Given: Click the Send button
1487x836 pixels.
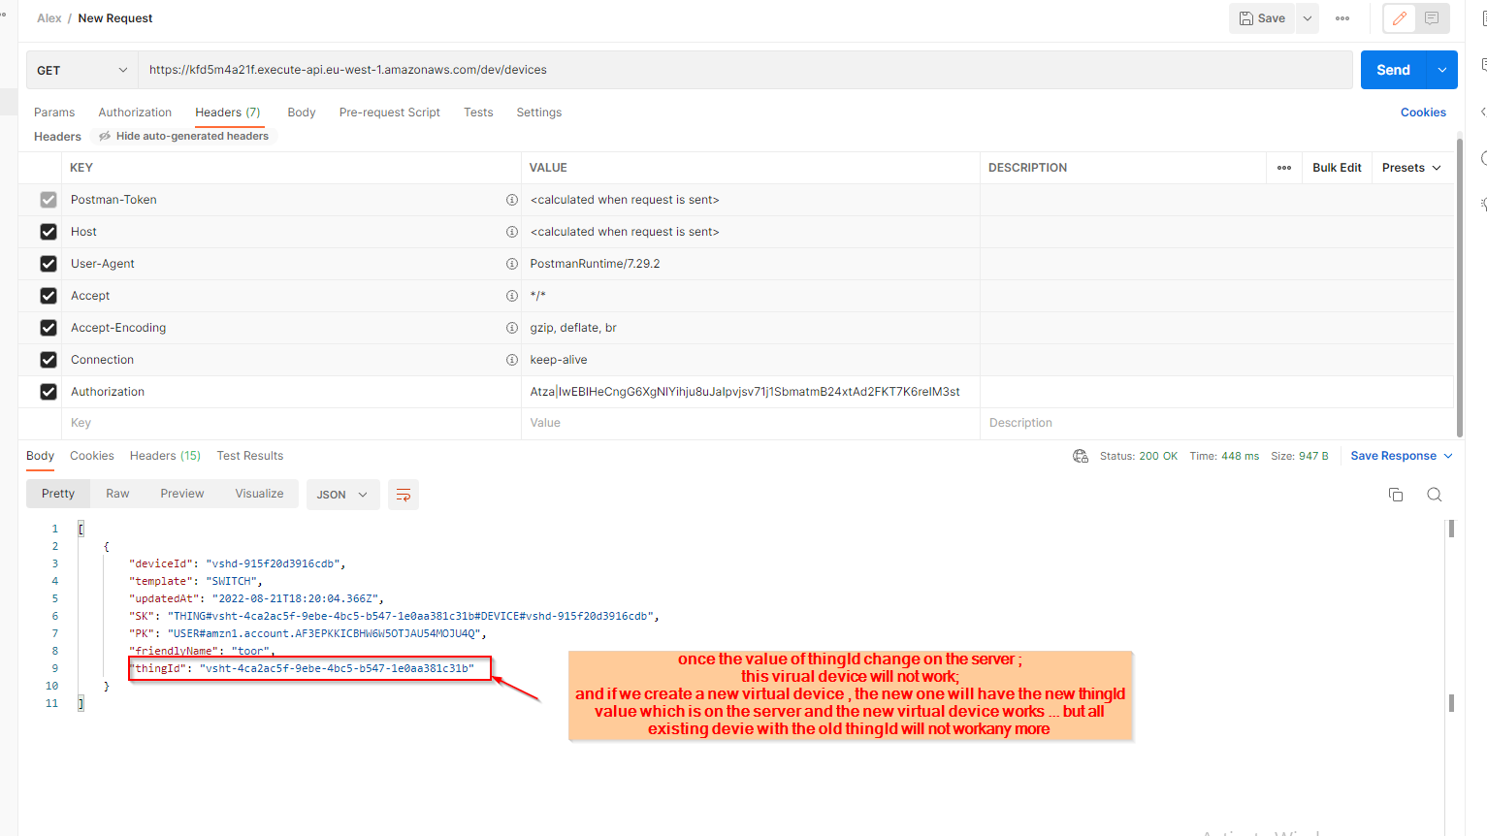Looking at the screenshot, I should click(x=1392, y=69).
